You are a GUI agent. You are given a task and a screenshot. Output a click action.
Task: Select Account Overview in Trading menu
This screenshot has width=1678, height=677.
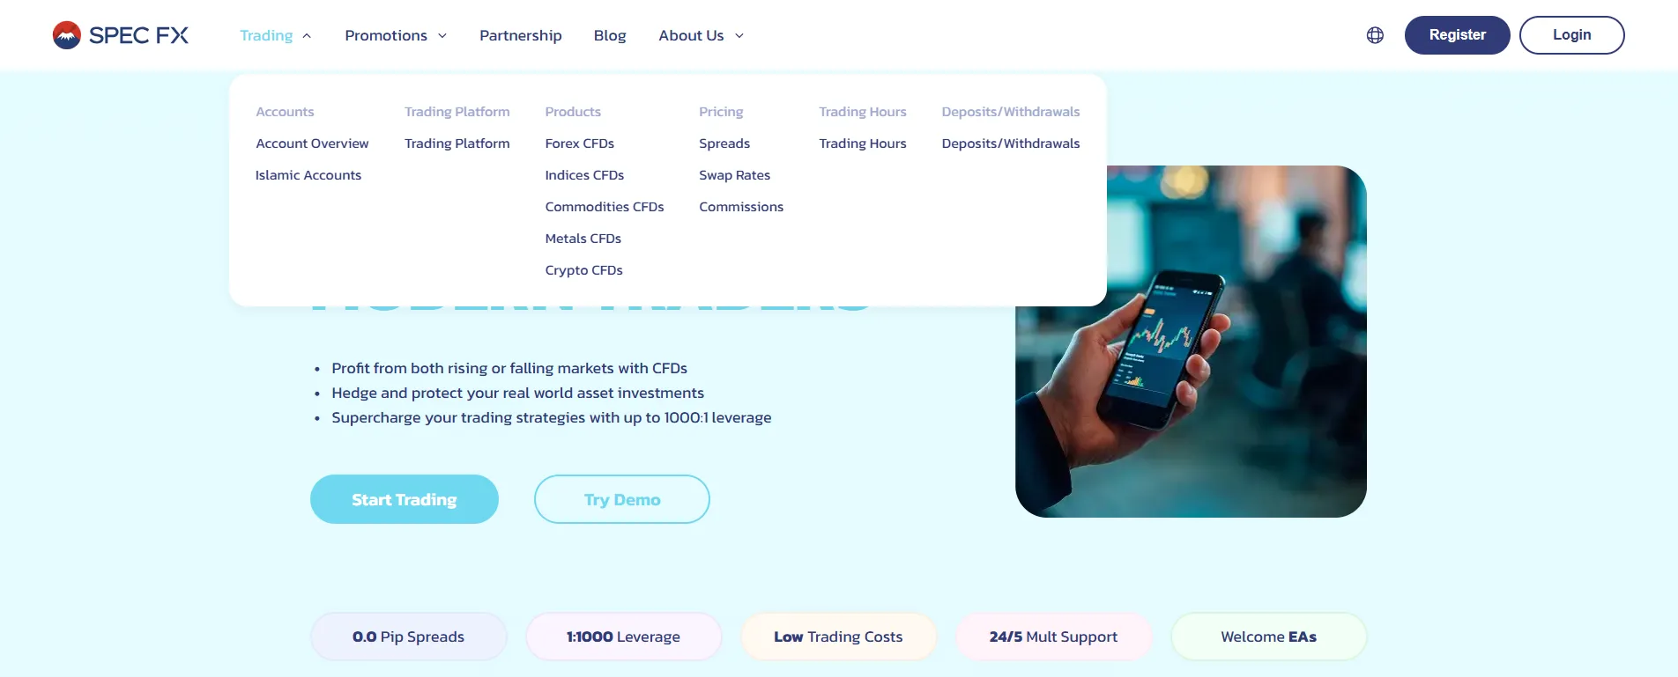pyautogui.click(x=312, y=143)
